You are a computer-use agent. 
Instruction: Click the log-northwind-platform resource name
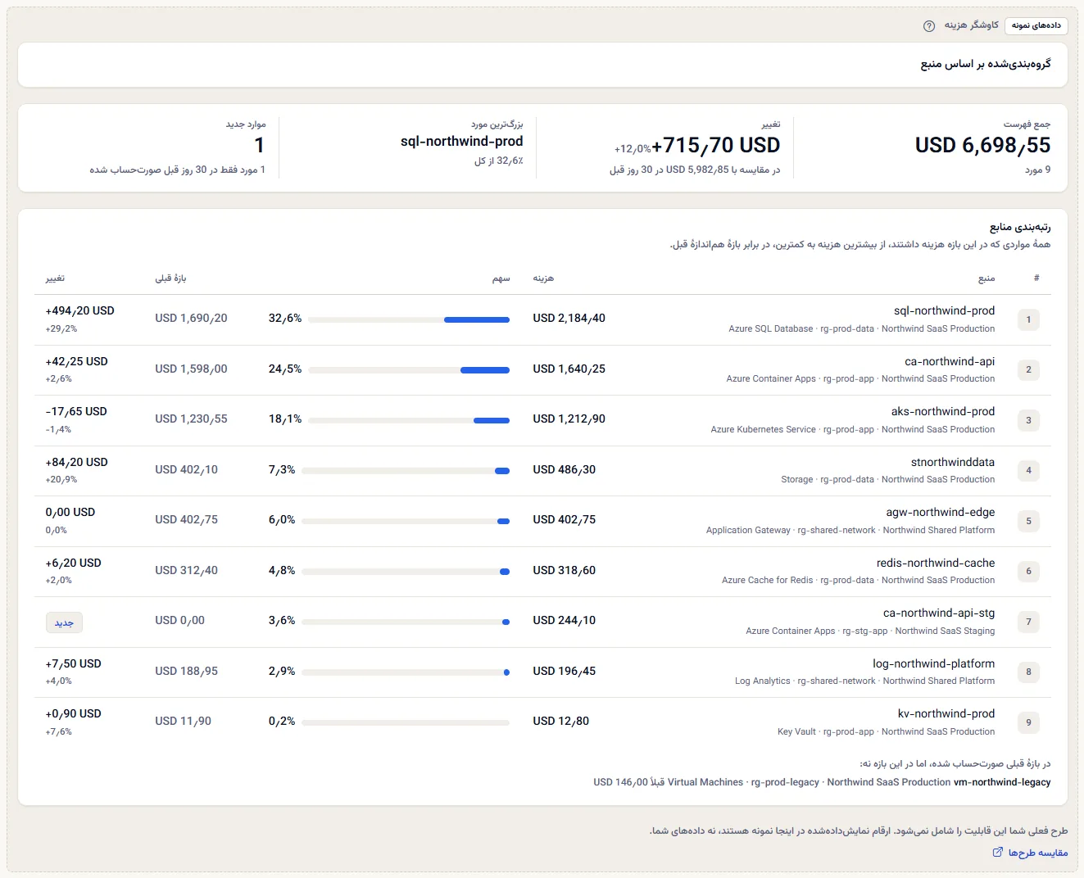[934, 663]
